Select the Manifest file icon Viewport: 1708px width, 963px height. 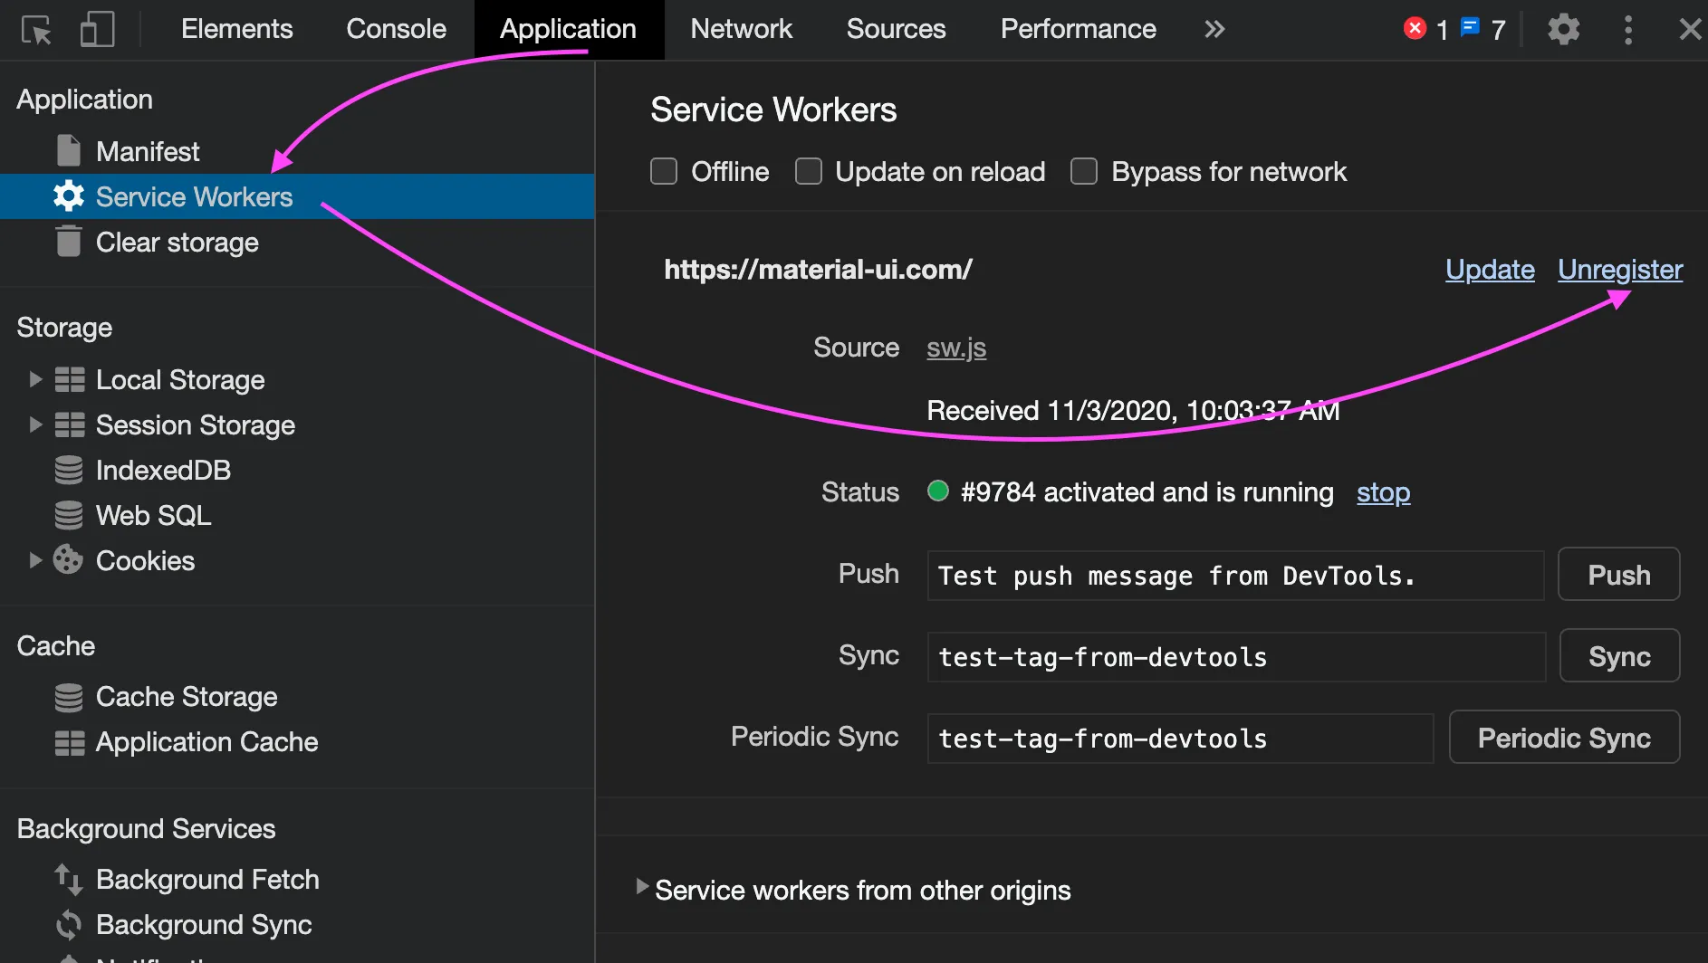69,151
